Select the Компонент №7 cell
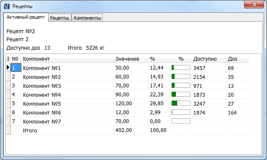The height and width of the screenshot is (160, 267). (68, 121)
